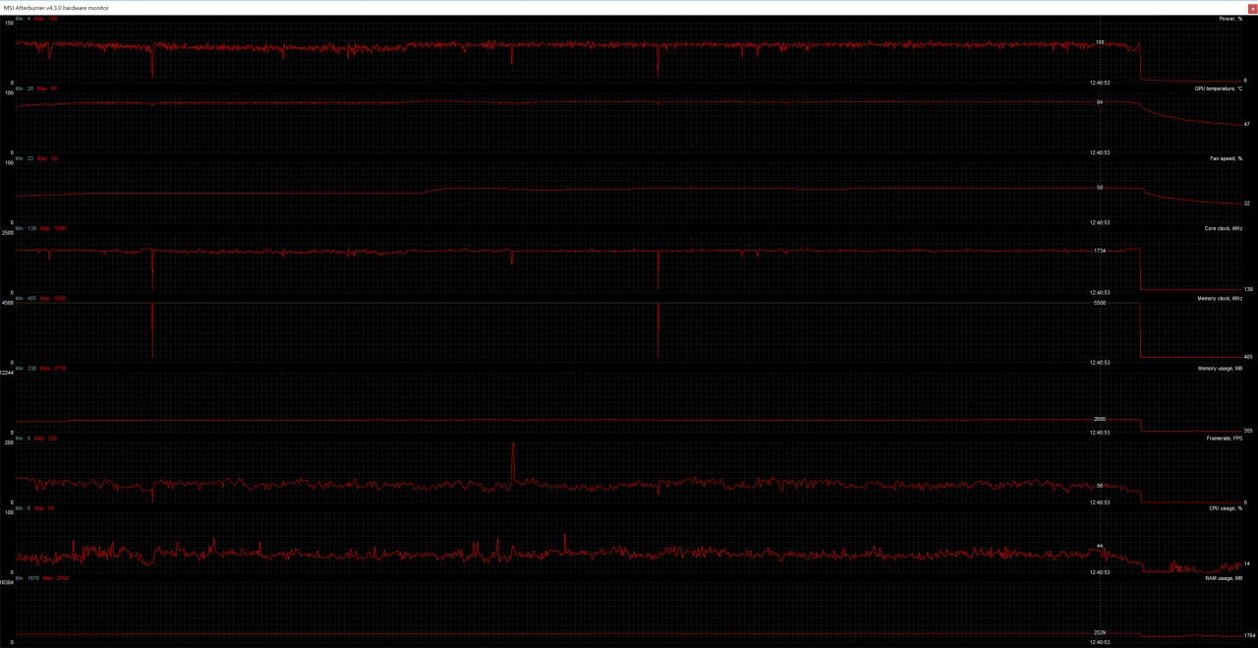The height and width of the screenshot is (648, 1258).
Task: Click the 12:40:53 timestamp in GPU temperature graph
Action: click(x=1100, y=152)
